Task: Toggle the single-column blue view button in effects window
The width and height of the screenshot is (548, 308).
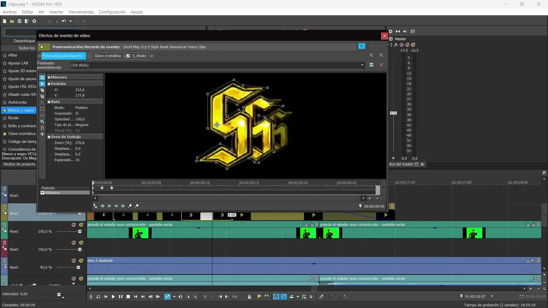Action: pyautogui.click(x=362, y=46)
